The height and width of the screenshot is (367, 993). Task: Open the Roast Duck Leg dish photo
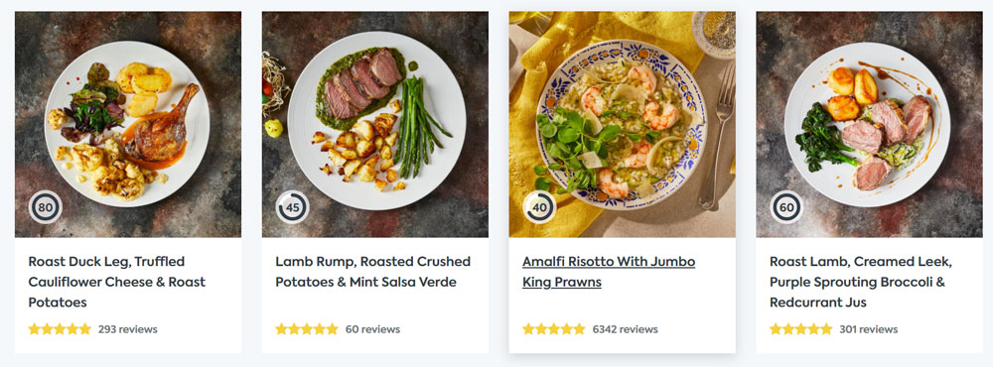point(128,125)
